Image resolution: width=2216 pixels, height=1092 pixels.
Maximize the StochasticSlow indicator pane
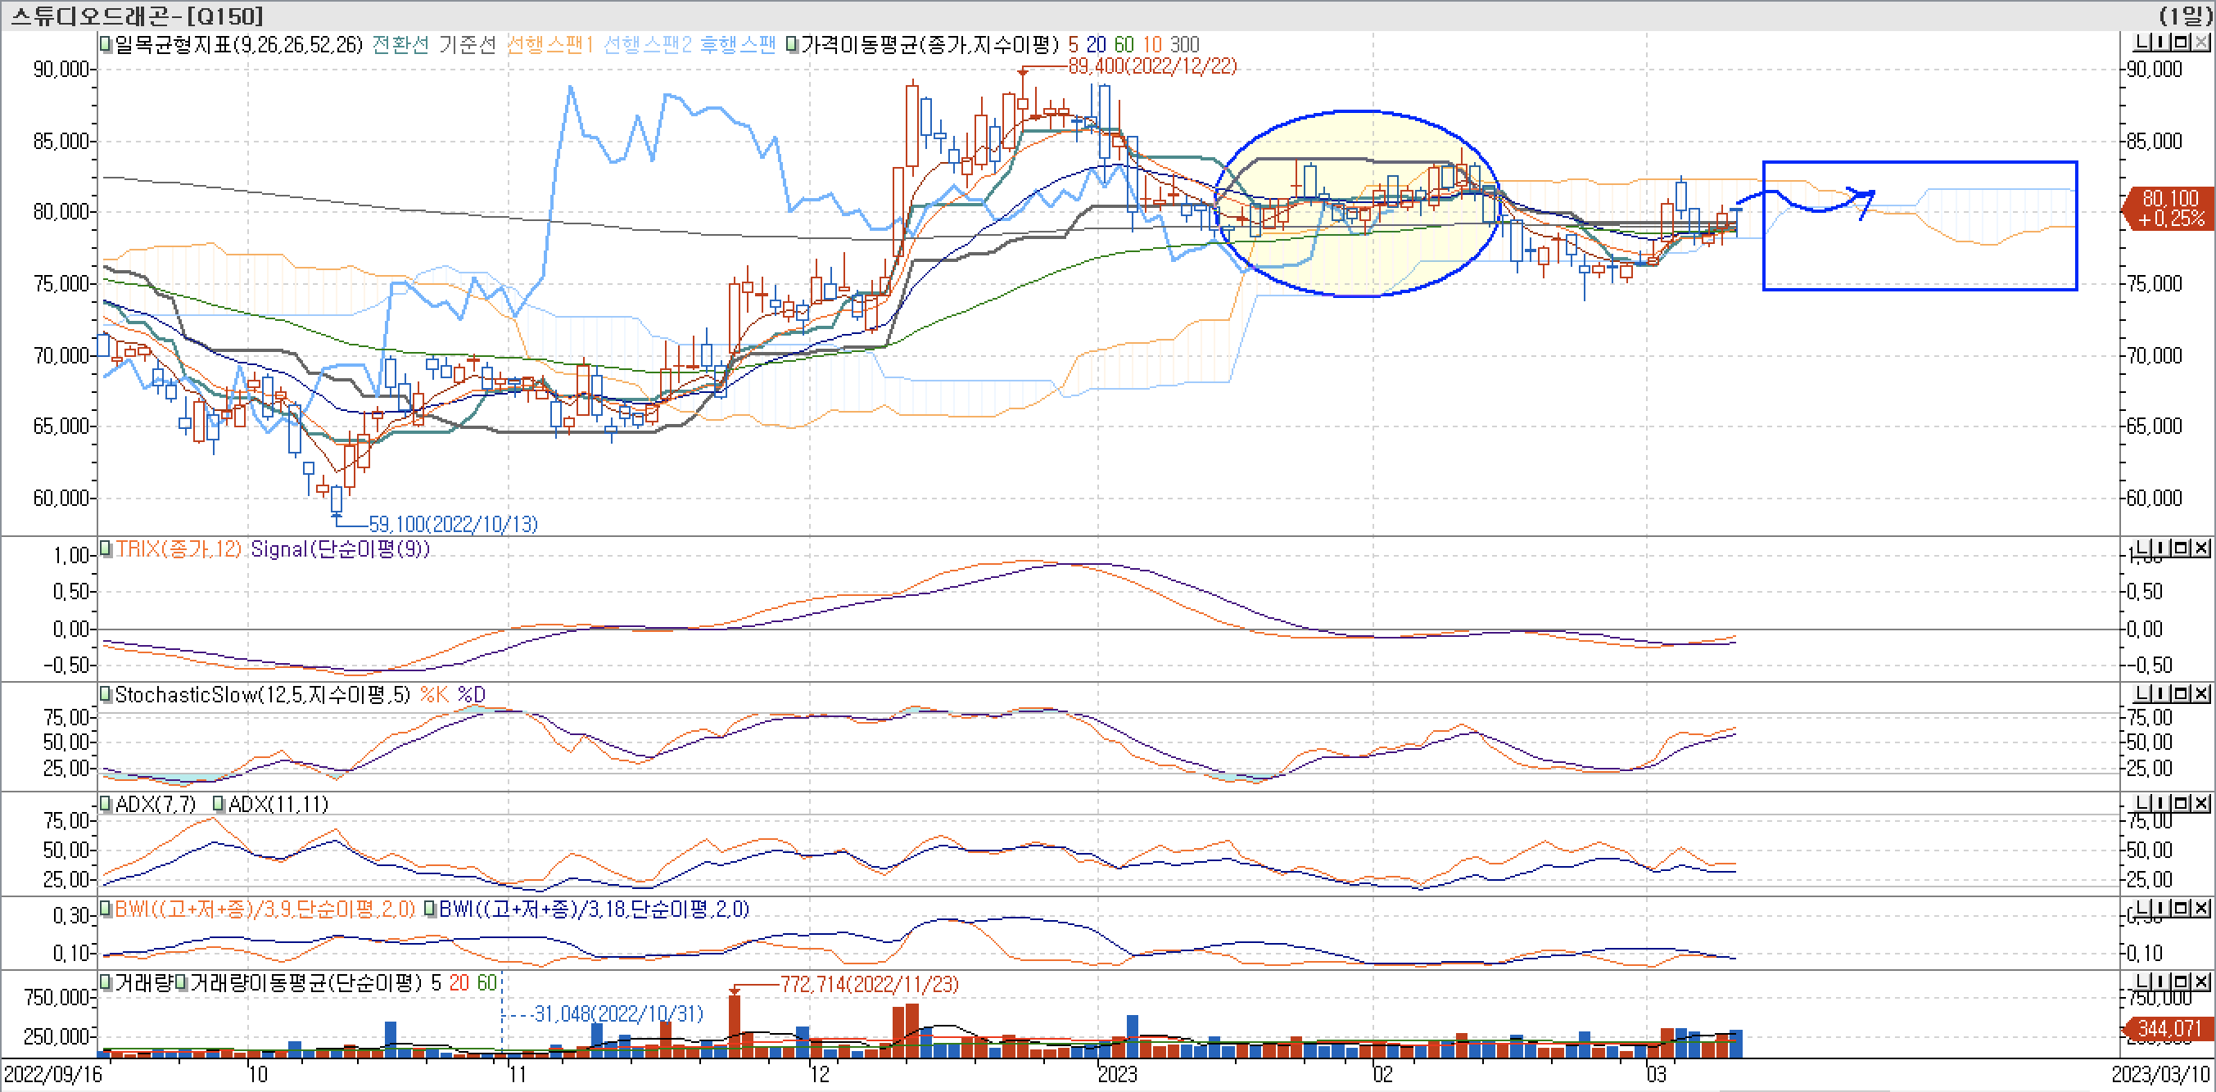point(2181,693)
